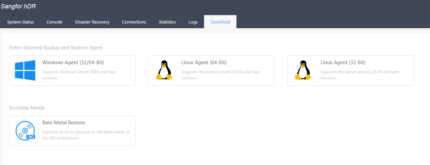Click the Sangfor hDR product logo
Screen dimensions: 430x165
tap(18, 6)
